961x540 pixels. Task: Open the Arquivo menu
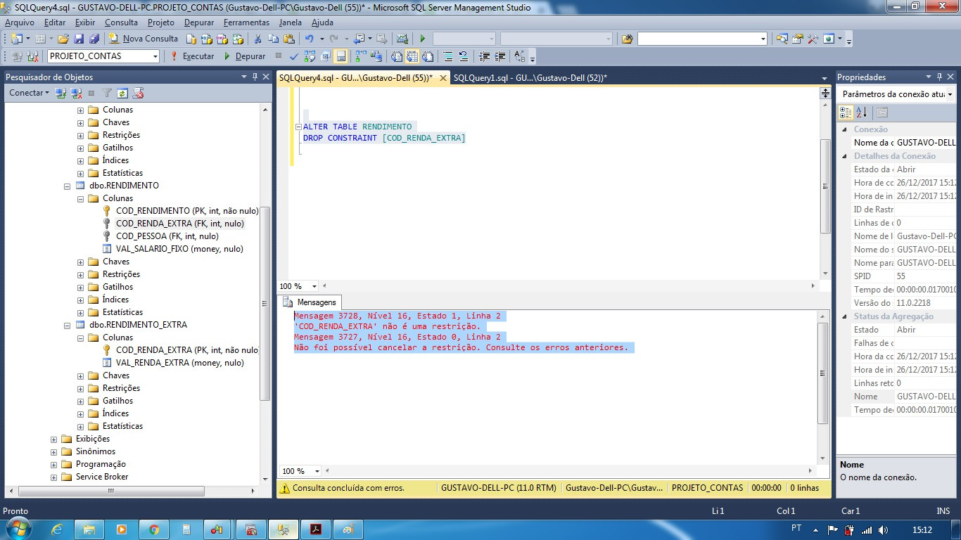pos(20,22)
